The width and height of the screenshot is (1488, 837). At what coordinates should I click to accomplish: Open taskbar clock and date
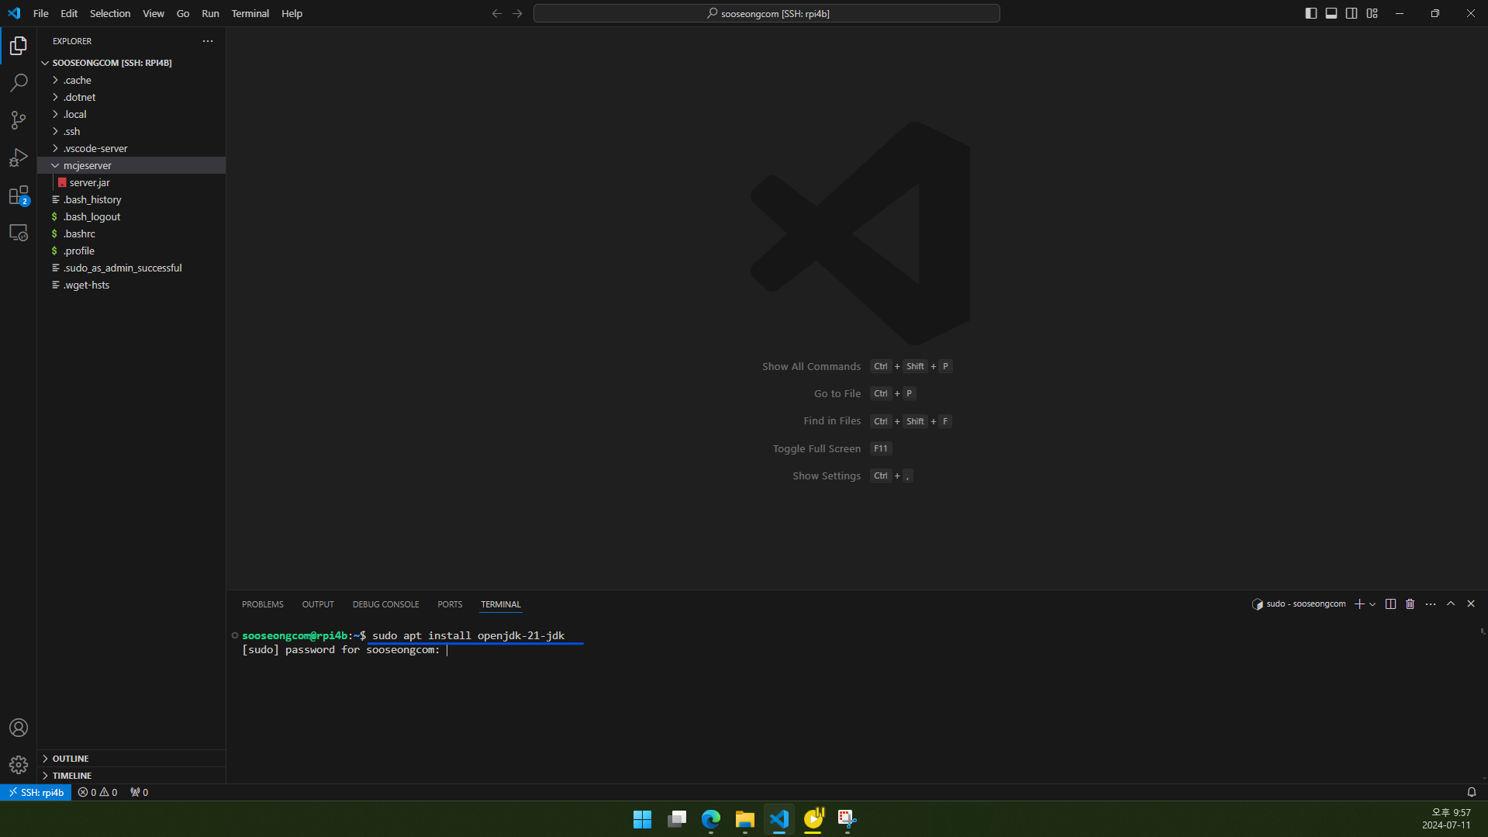1447,819
